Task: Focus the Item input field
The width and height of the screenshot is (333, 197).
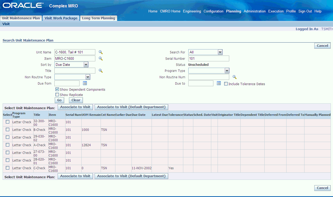Action: pos(75,58)
